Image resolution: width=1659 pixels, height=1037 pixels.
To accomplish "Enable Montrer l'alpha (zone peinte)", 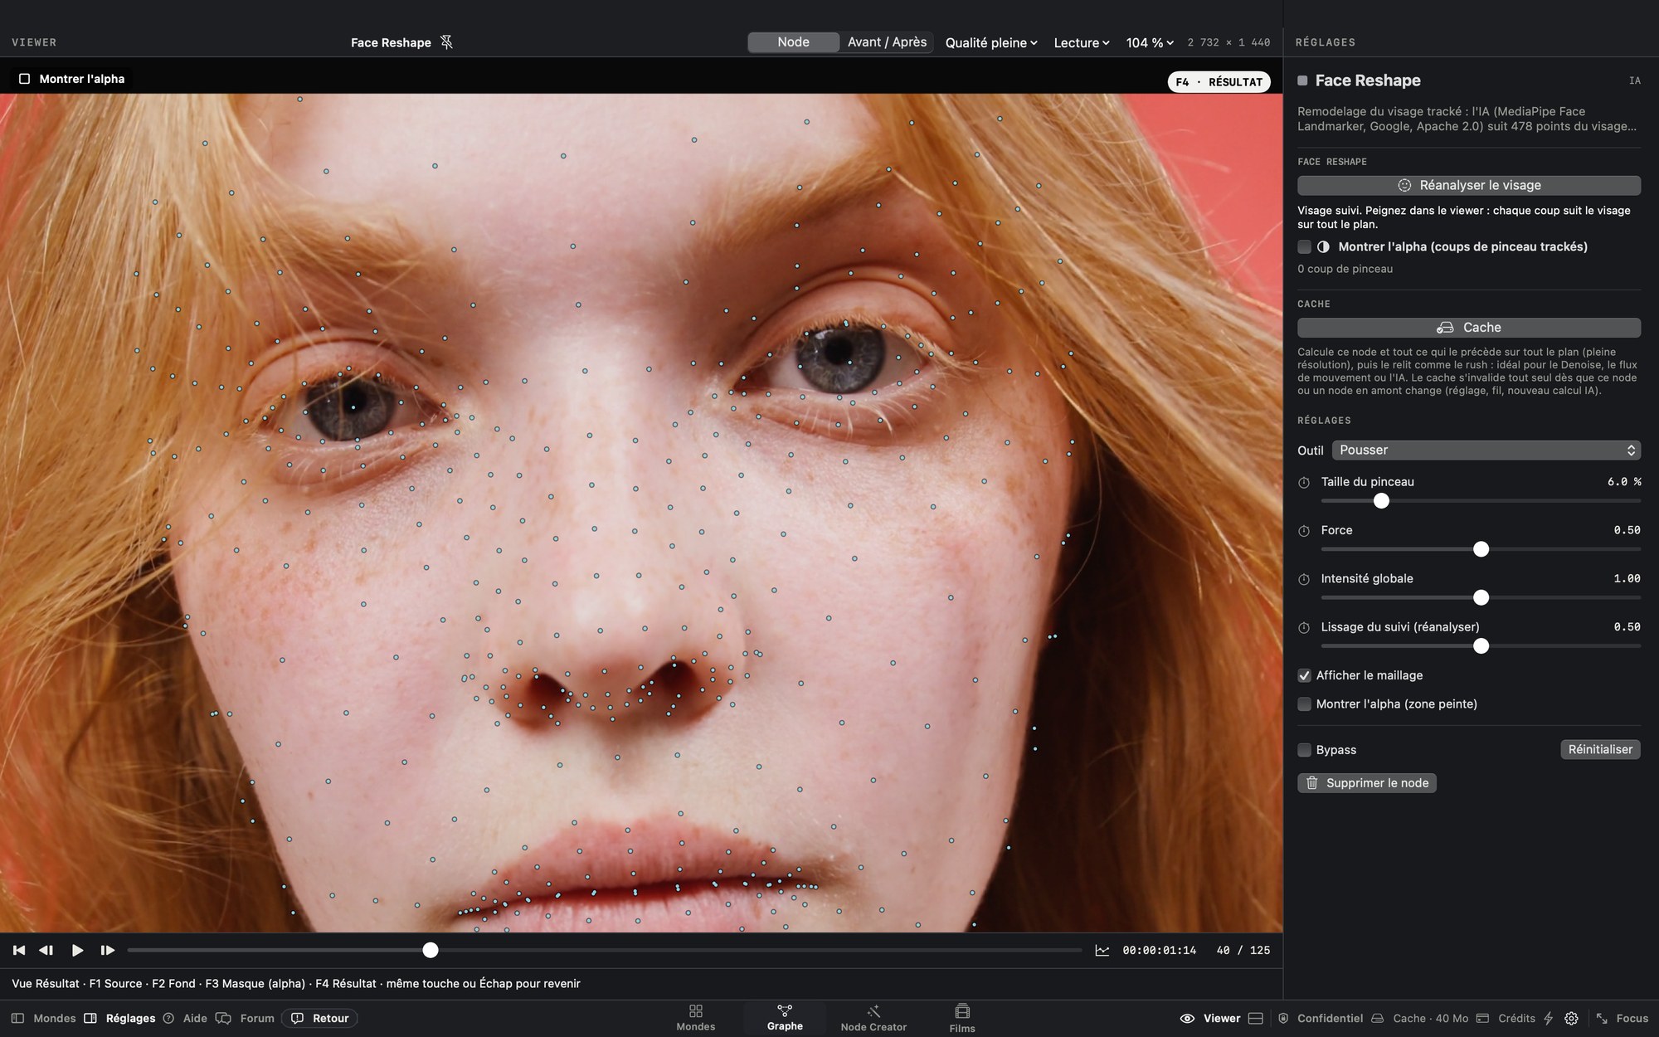I will [x=1304, y=704].
